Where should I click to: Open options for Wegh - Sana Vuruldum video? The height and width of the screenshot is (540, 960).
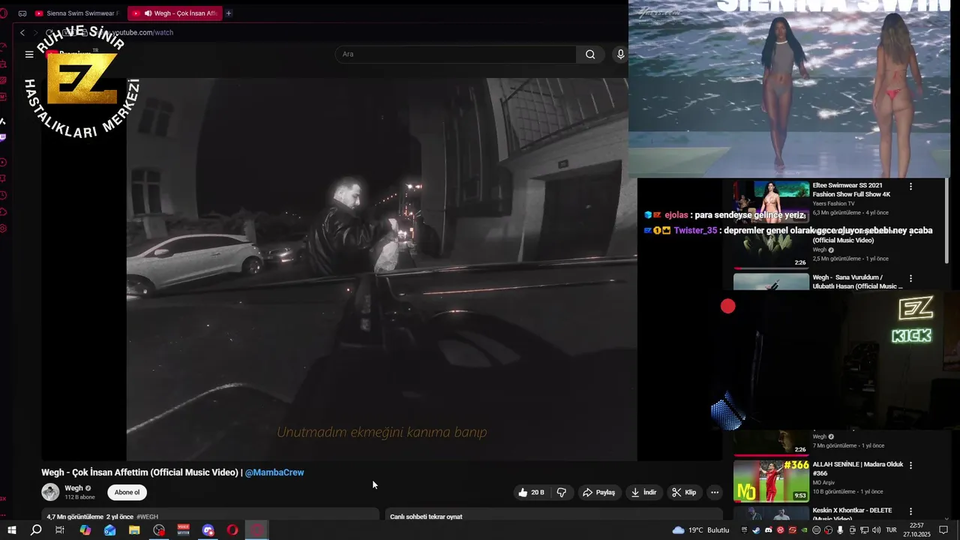pos(911,278)
